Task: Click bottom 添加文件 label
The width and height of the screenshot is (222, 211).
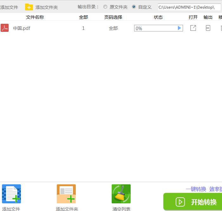Action: click(x=11, y=209)
